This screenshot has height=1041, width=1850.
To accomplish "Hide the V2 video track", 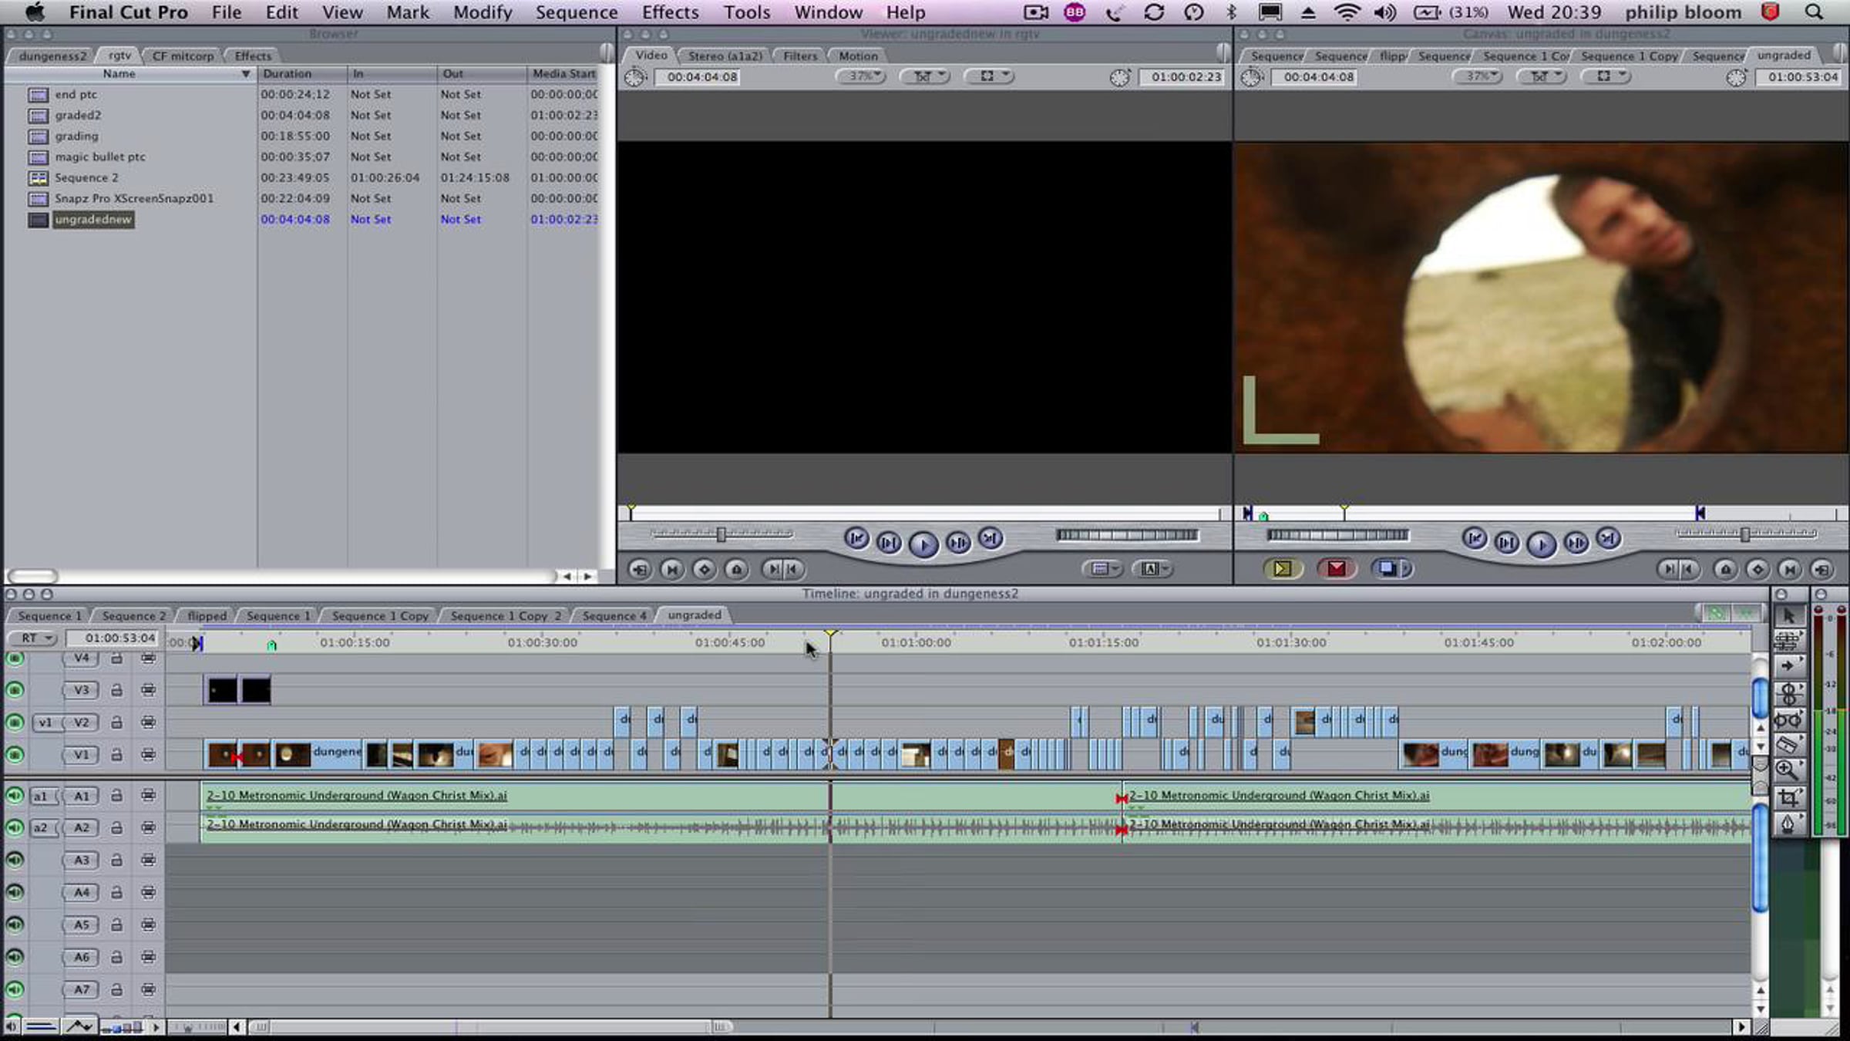I will click(x=15, y=723).
